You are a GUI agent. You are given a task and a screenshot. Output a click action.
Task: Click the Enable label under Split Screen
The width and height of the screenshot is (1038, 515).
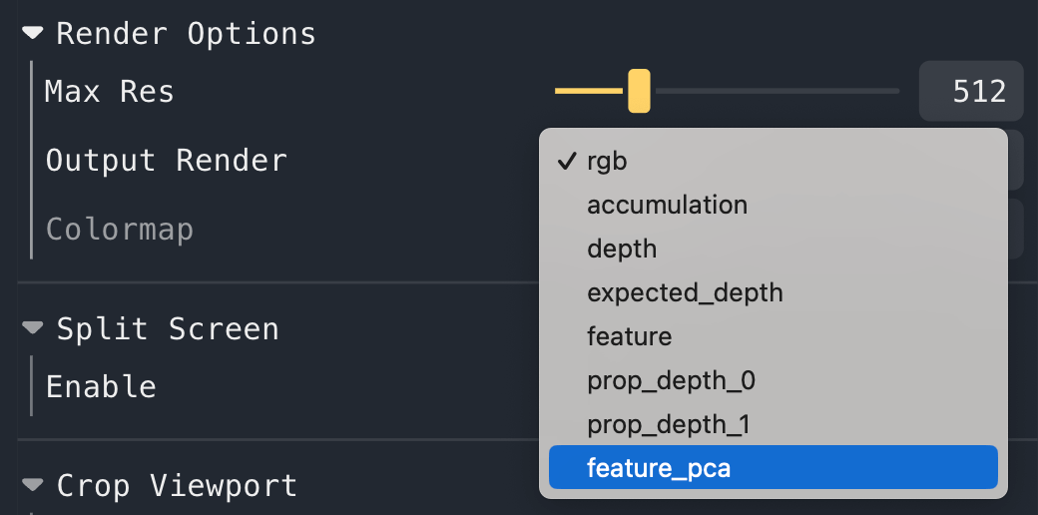pyautogui.click(x=101, y=386)
